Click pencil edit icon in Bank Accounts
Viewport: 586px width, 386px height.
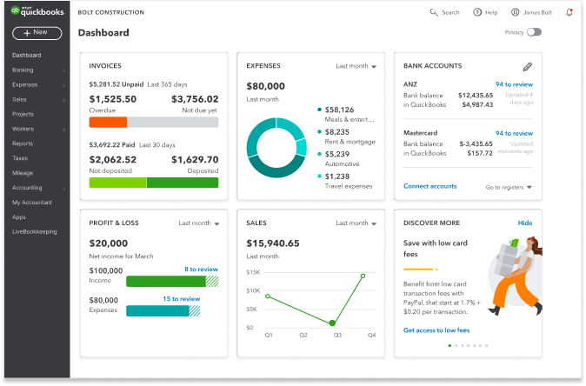[527, 66]
